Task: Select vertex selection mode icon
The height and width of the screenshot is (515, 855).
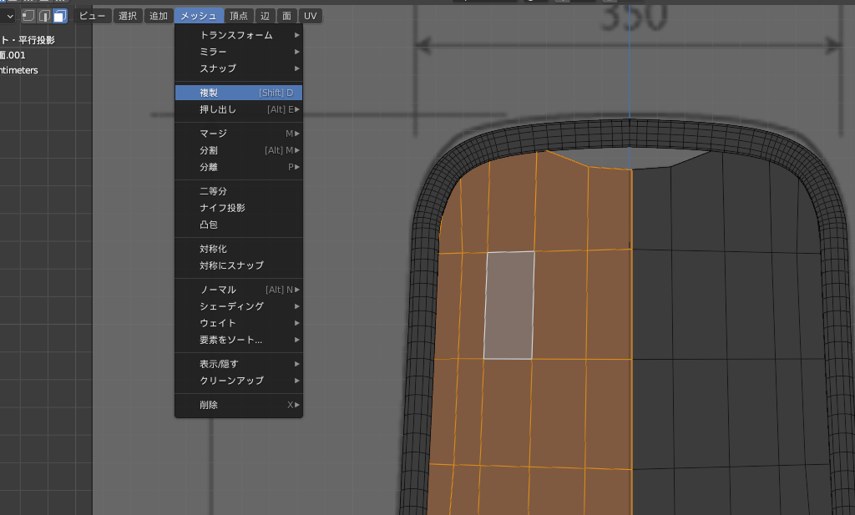Action: coord(28,16)
